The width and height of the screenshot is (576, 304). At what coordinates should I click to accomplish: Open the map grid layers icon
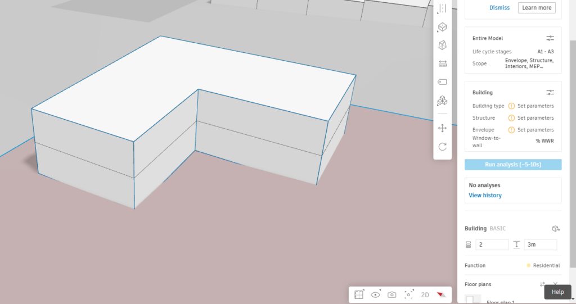tap(359, 294)
